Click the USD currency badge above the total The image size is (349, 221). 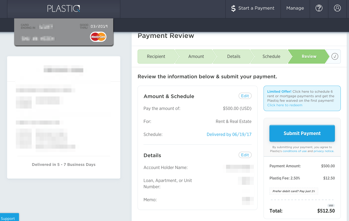pos(331,206)
